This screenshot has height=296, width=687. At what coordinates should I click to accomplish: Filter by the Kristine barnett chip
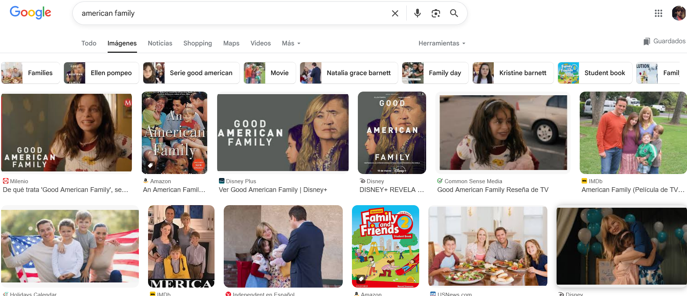coord(513,73)
